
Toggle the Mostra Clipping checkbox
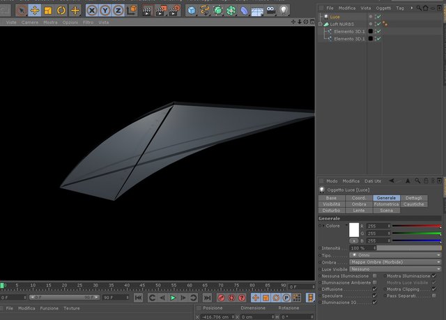pos(433,289)
